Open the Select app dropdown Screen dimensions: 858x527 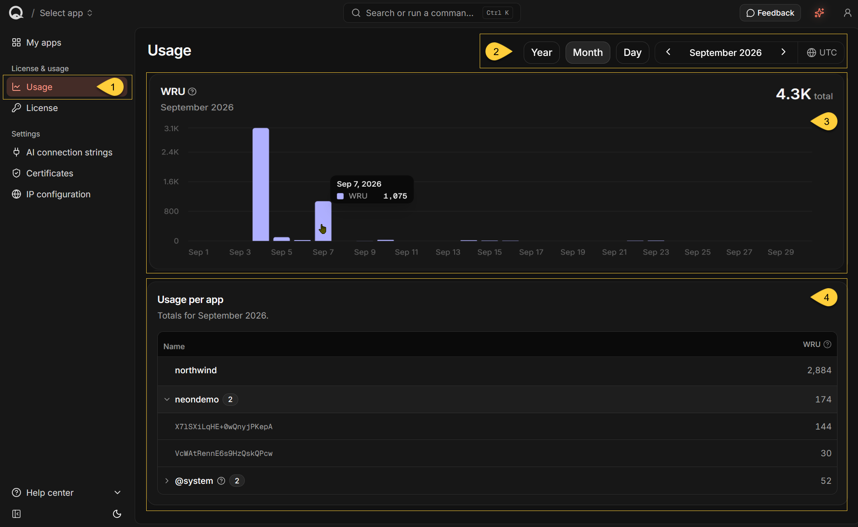click(x=66, y=13)
